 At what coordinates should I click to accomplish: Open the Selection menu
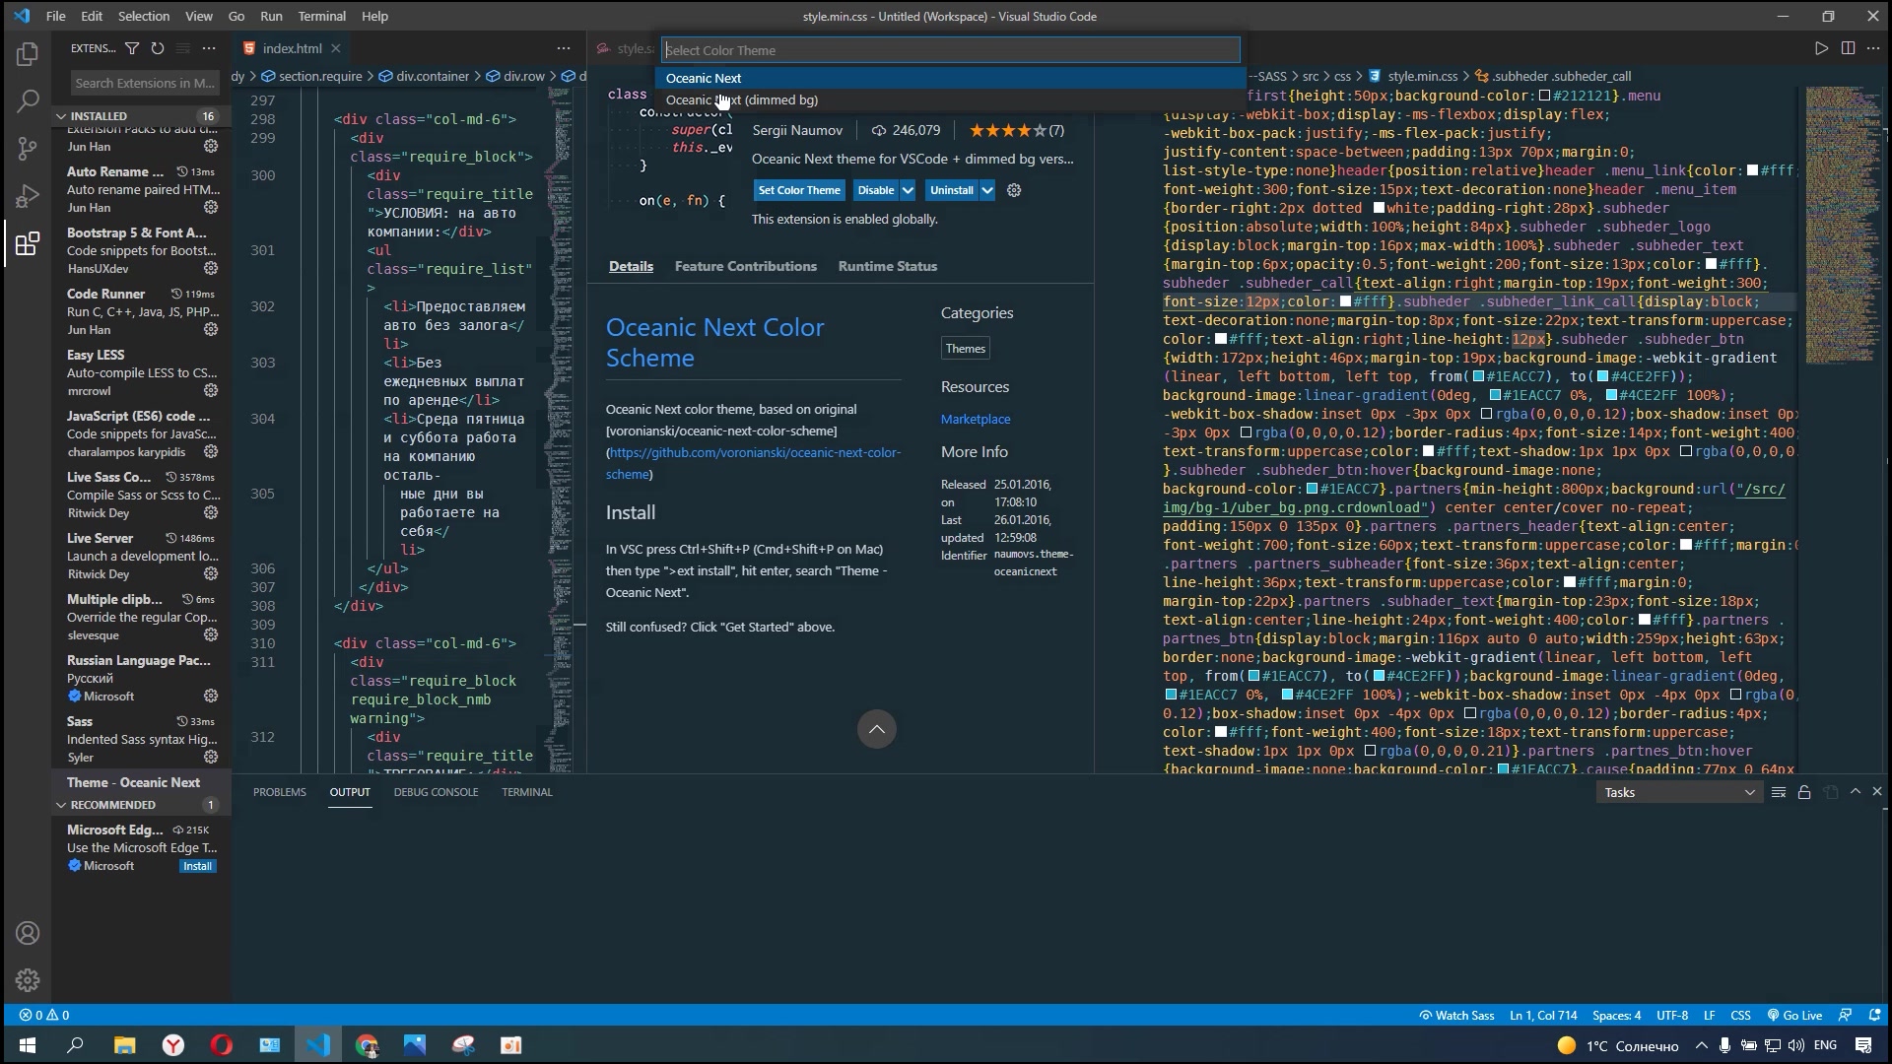143,16
